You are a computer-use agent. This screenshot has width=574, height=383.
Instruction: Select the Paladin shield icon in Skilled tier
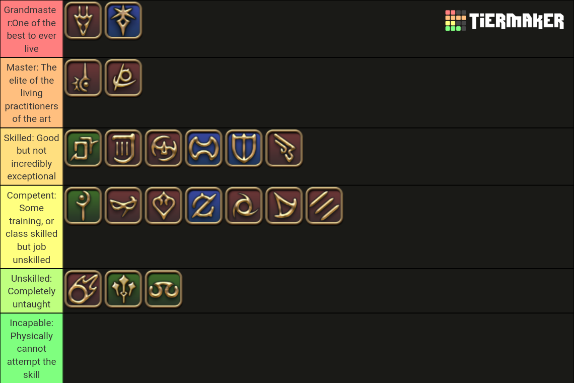(x=244, y=148)
